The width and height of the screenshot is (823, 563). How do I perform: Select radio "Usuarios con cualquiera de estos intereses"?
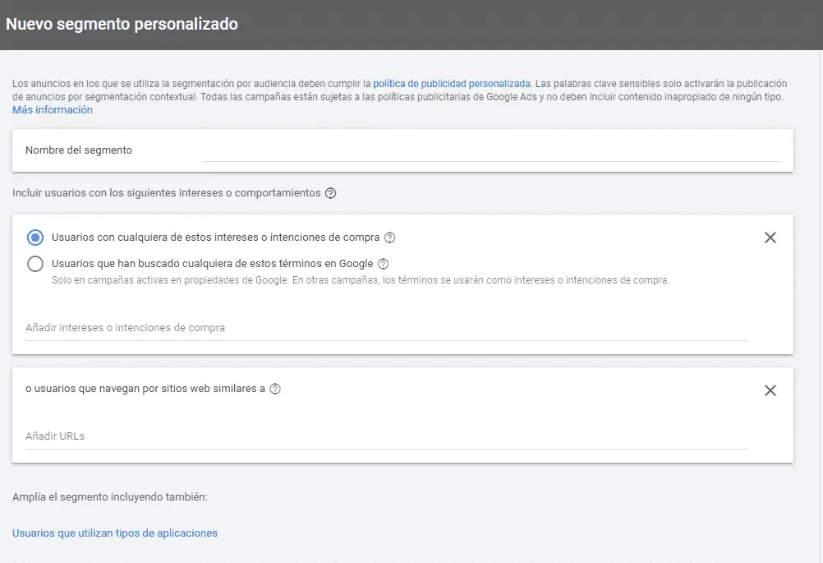pyautogui.click(x=35, y=238)
